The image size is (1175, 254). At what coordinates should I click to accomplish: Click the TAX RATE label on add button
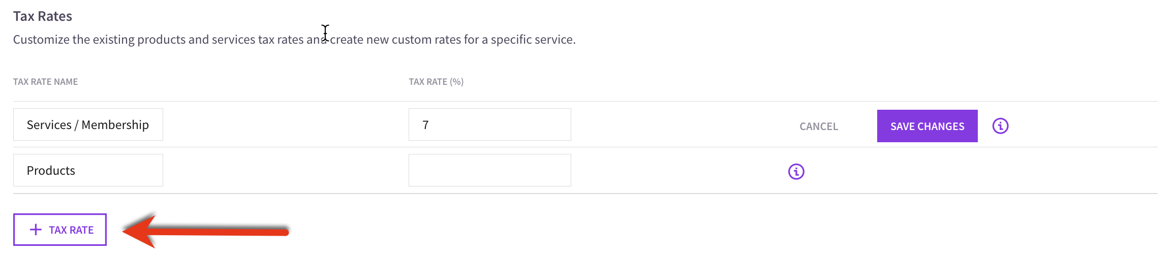click(71, 230)
